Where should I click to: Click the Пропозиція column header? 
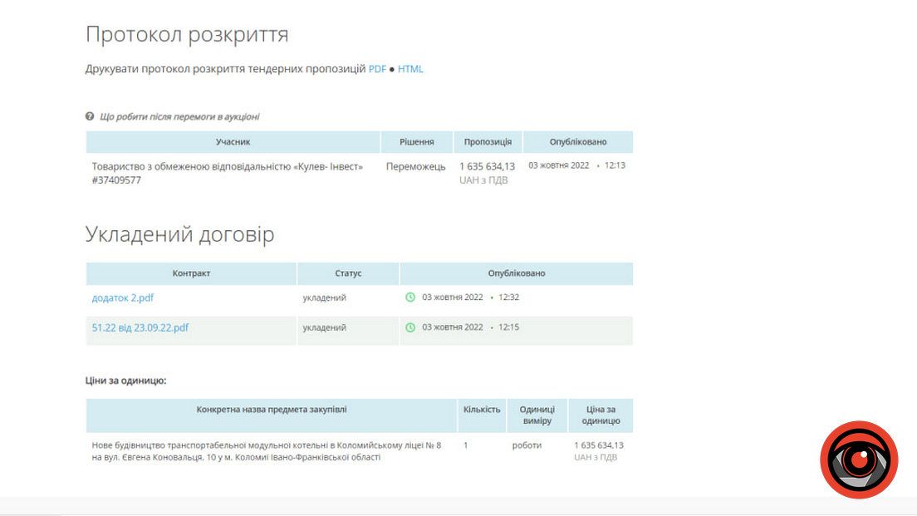click(x=488, y=141)
